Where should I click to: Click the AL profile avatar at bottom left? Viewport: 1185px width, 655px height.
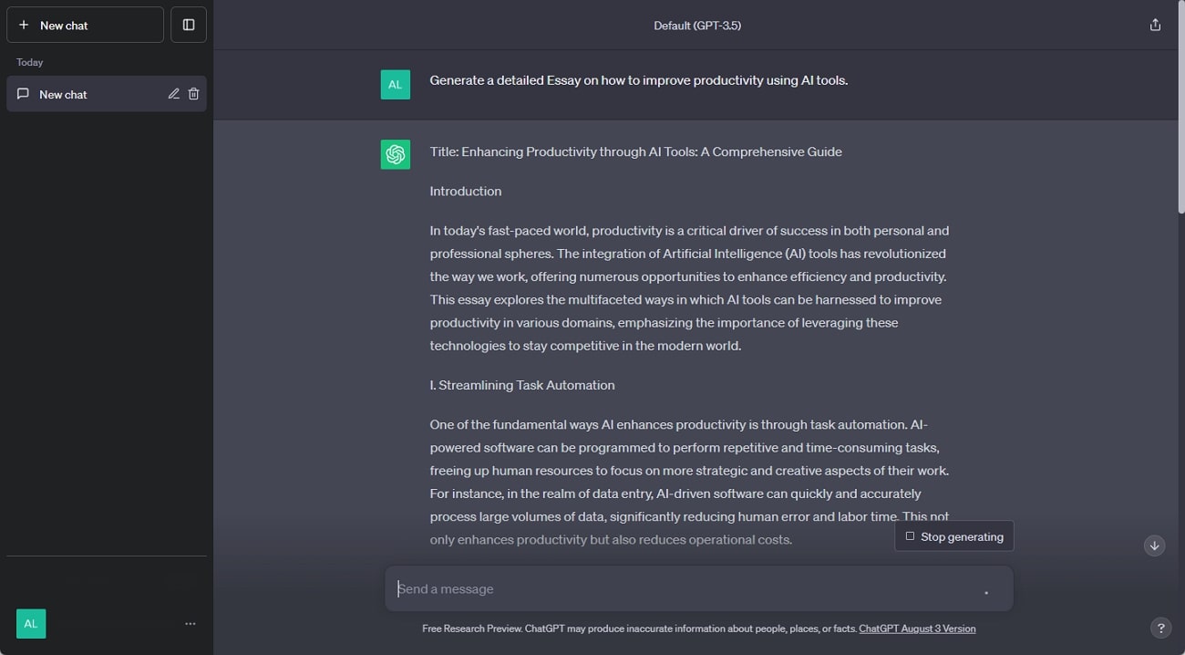[x=30, y=623]
